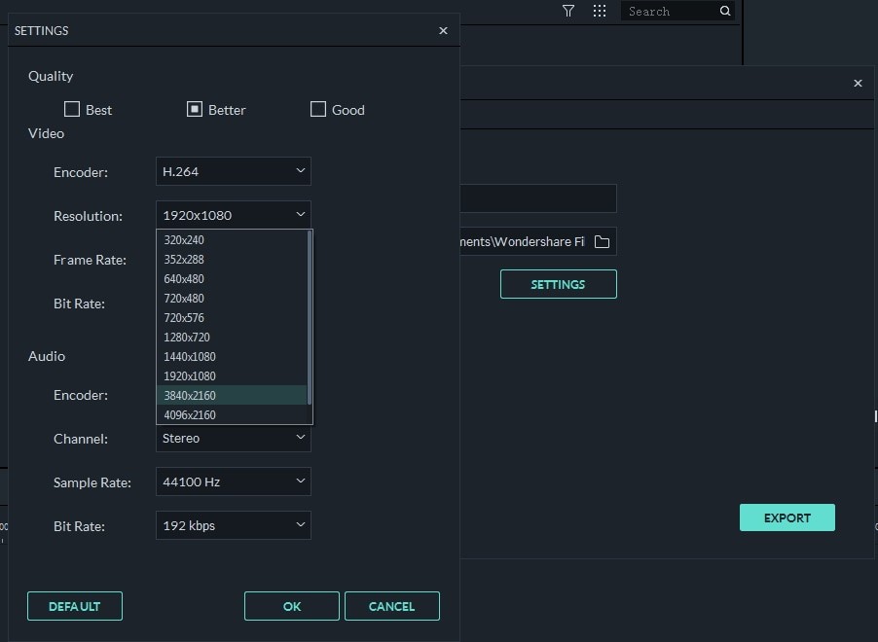This screenshot has height=642, width=878.
Task: Pick the 640x480 resolution
Action: point(232,279)
